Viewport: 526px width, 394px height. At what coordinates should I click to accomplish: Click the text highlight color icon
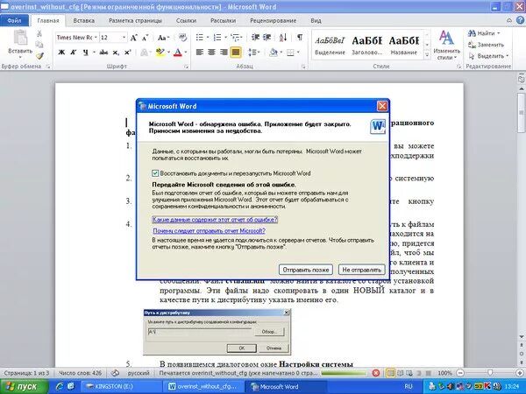click(160, 53)
